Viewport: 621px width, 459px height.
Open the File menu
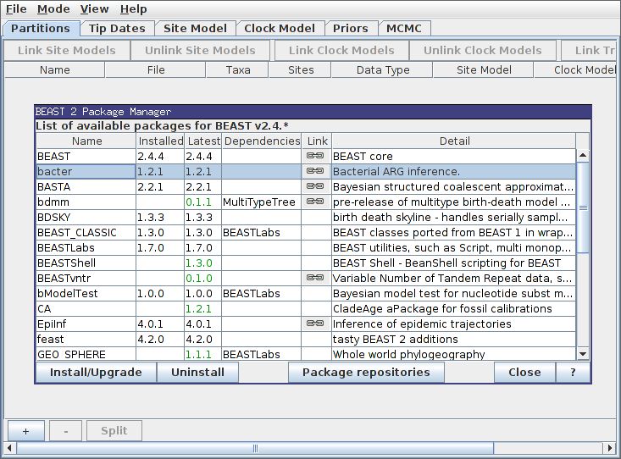coord(16,8)
